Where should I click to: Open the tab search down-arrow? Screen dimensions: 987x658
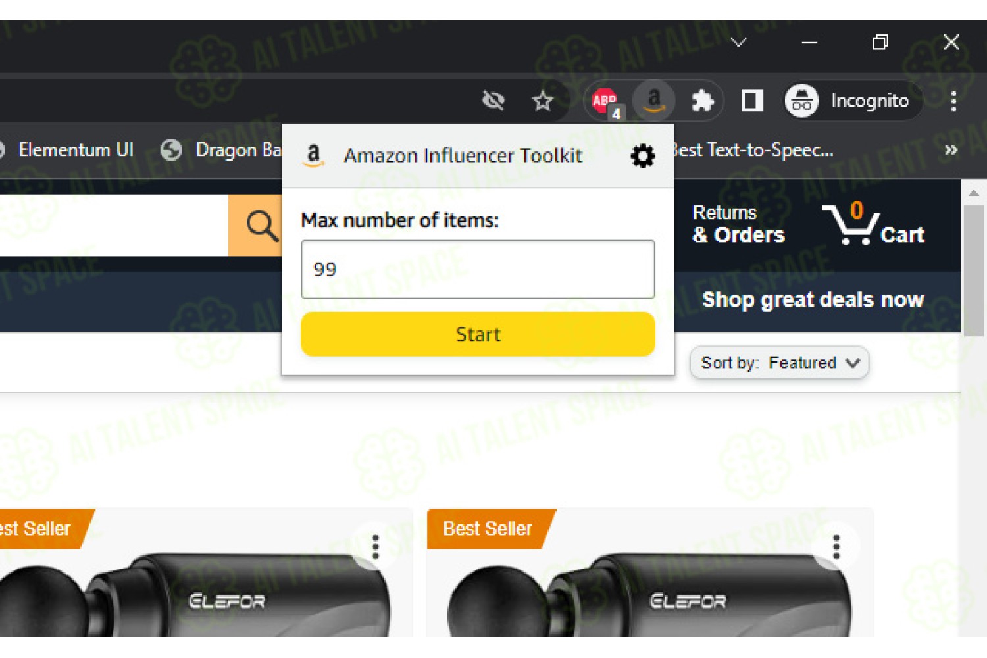[x=738, y=43]
